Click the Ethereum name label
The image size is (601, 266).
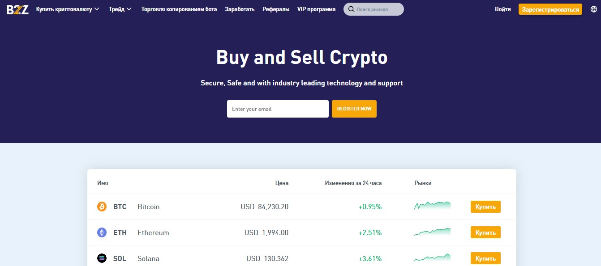[153, 232]
